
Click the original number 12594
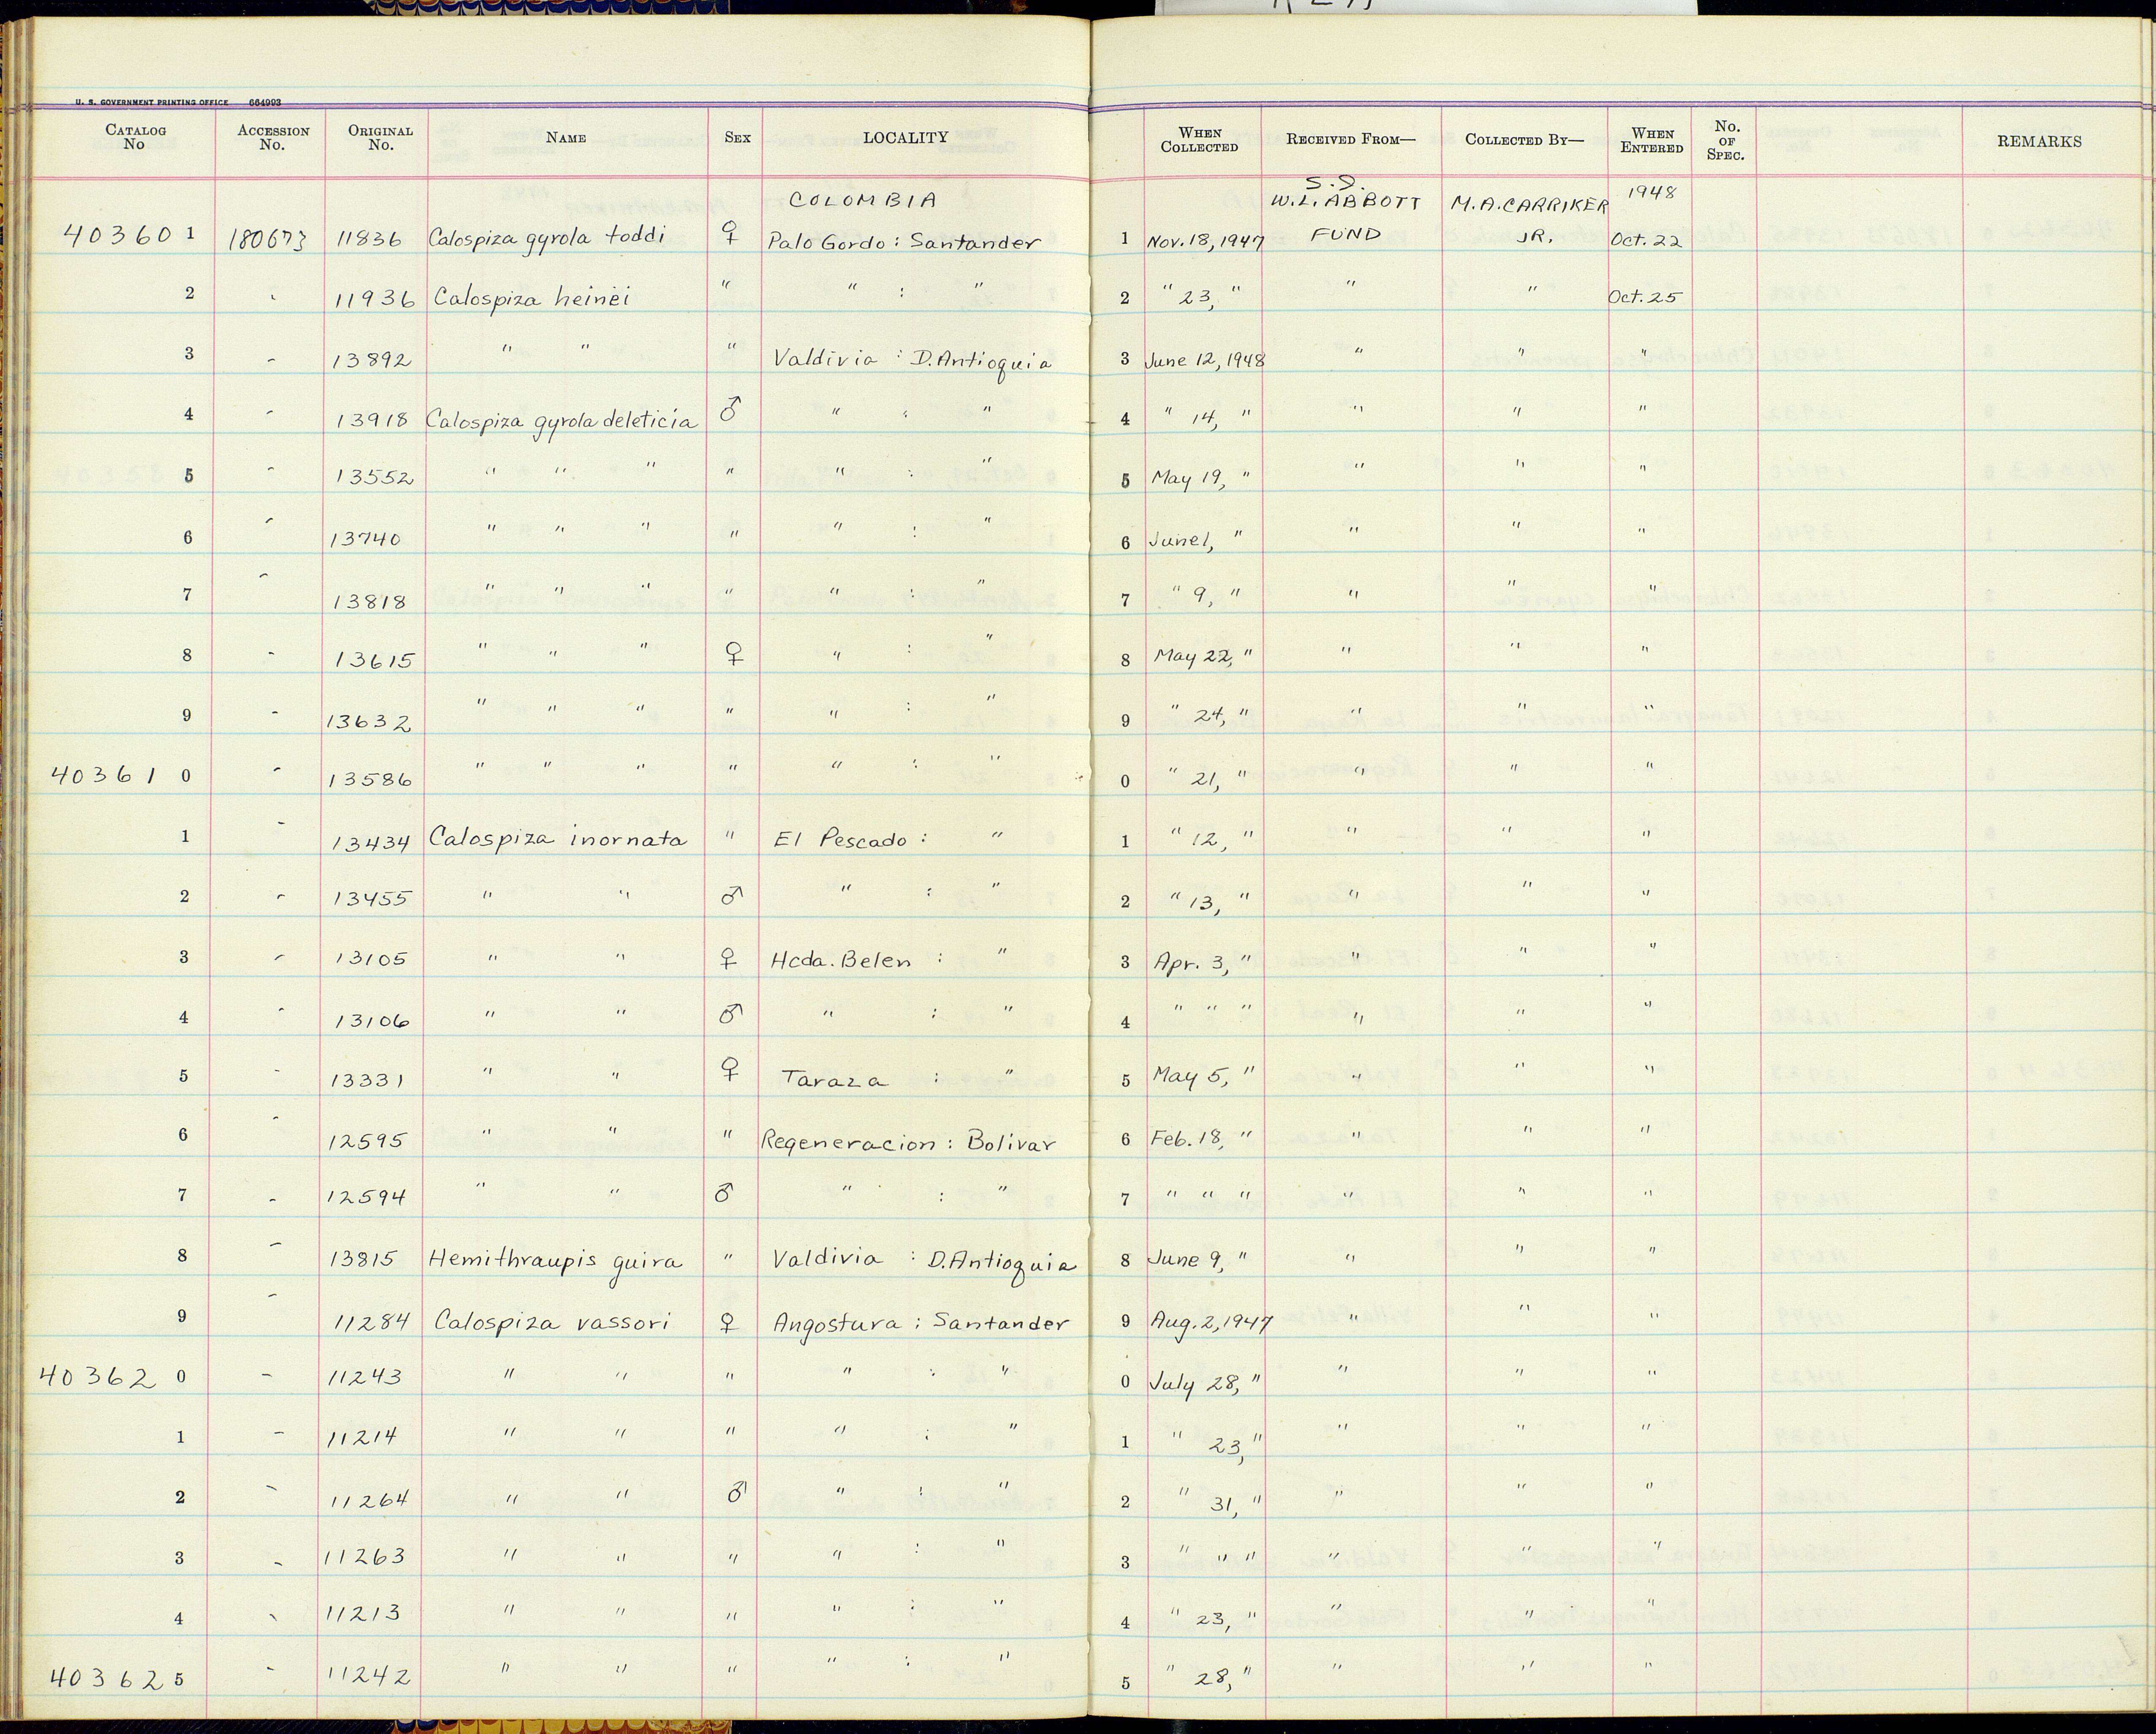click(368, 1196)
